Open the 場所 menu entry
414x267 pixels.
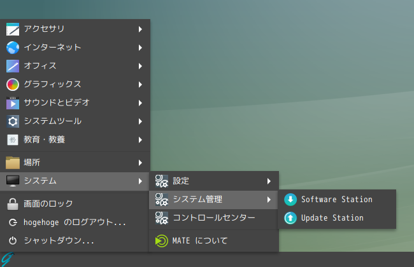(x=75, y=163)
